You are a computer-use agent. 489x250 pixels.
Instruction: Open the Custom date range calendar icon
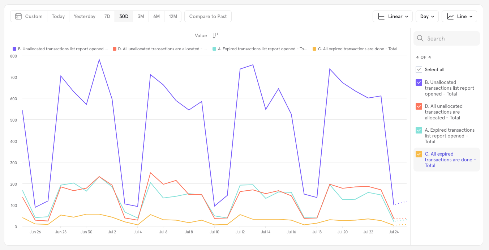18,16
